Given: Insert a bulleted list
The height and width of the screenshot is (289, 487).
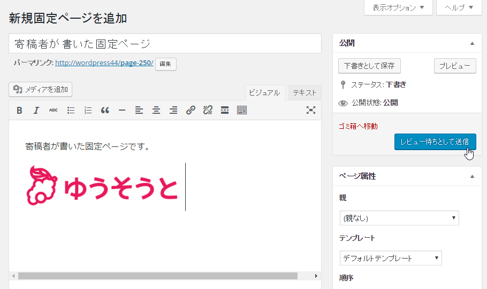Looking at the screenshot, I should 71,111.
